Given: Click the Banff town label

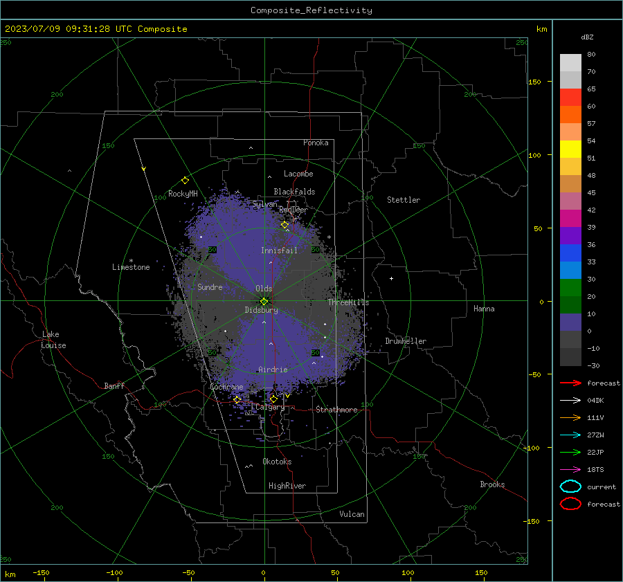Looking at the screenshot, I should 114,385.
